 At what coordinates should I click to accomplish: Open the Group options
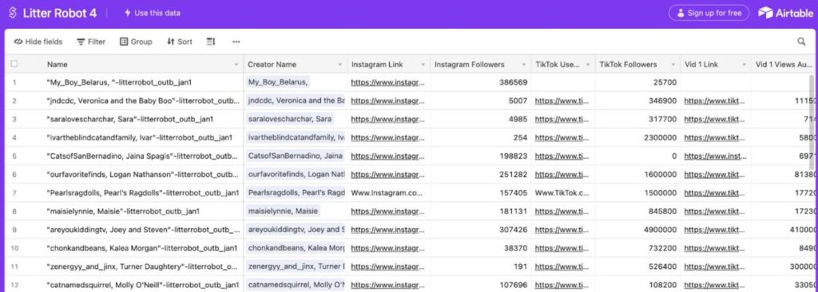click(x=136, y=41)
